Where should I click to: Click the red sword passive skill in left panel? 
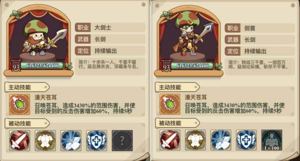click(19, 141)
